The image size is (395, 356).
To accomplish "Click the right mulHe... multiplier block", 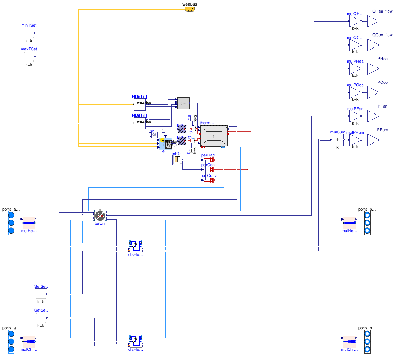I will [x=349, y=223].
